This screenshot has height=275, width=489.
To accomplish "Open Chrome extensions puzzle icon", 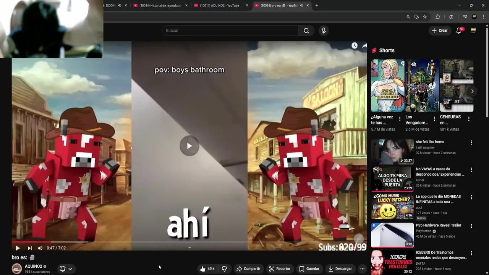I will [438, 17].
